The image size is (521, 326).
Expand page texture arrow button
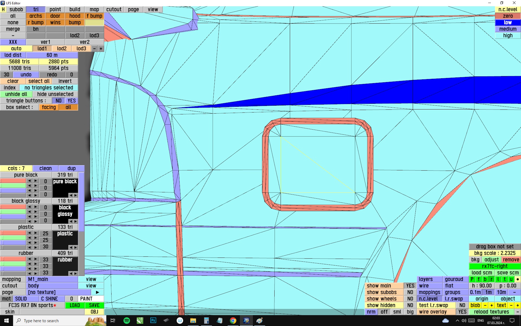[97, 292]
